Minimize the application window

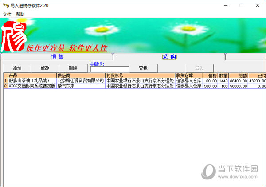(226, 5)
